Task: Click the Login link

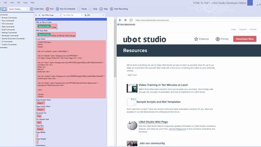Action: (x=233, y=29)
